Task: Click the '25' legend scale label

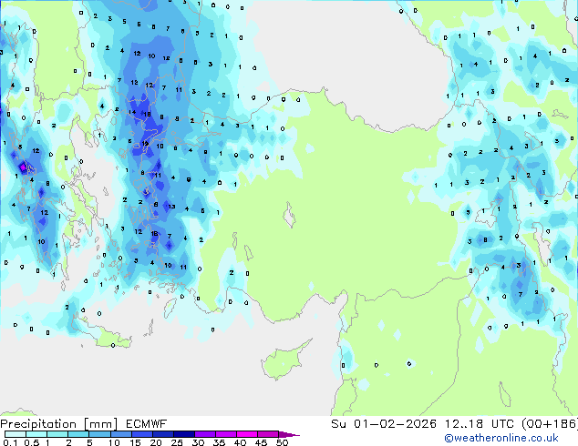Action: click(177, 442)
